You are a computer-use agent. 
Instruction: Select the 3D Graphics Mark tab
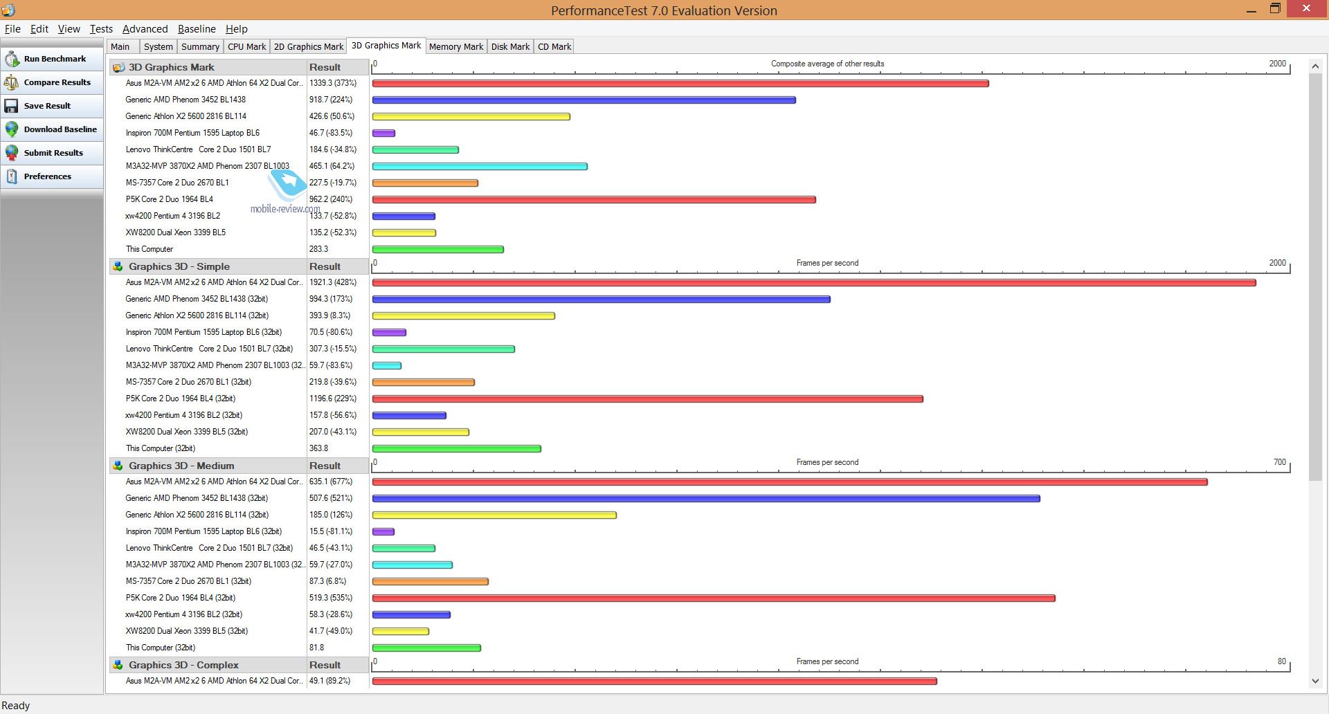tap(386, 46)
